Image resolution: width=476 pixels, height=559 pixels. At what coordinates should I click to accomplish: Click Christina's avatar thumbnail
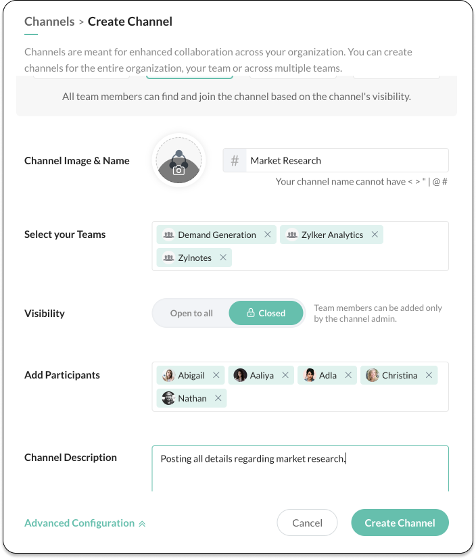click(x=373, y=375)
